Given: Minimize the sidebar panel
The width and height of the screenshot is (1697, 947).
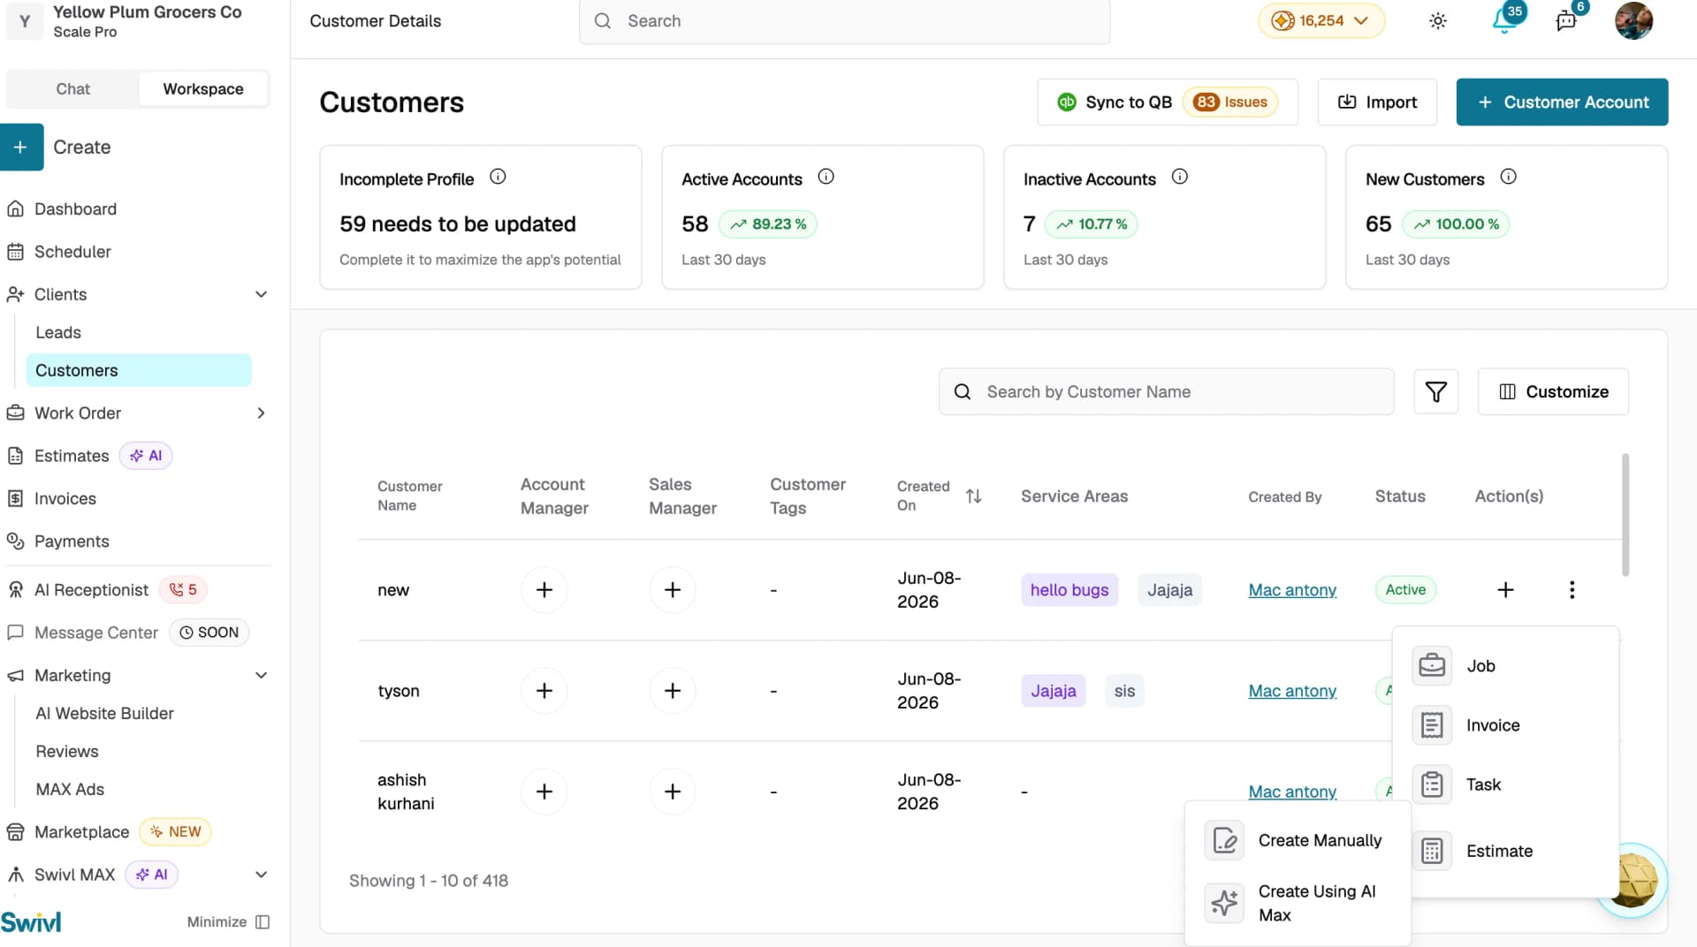Looking at the screenshot, I should coord(228,921).
